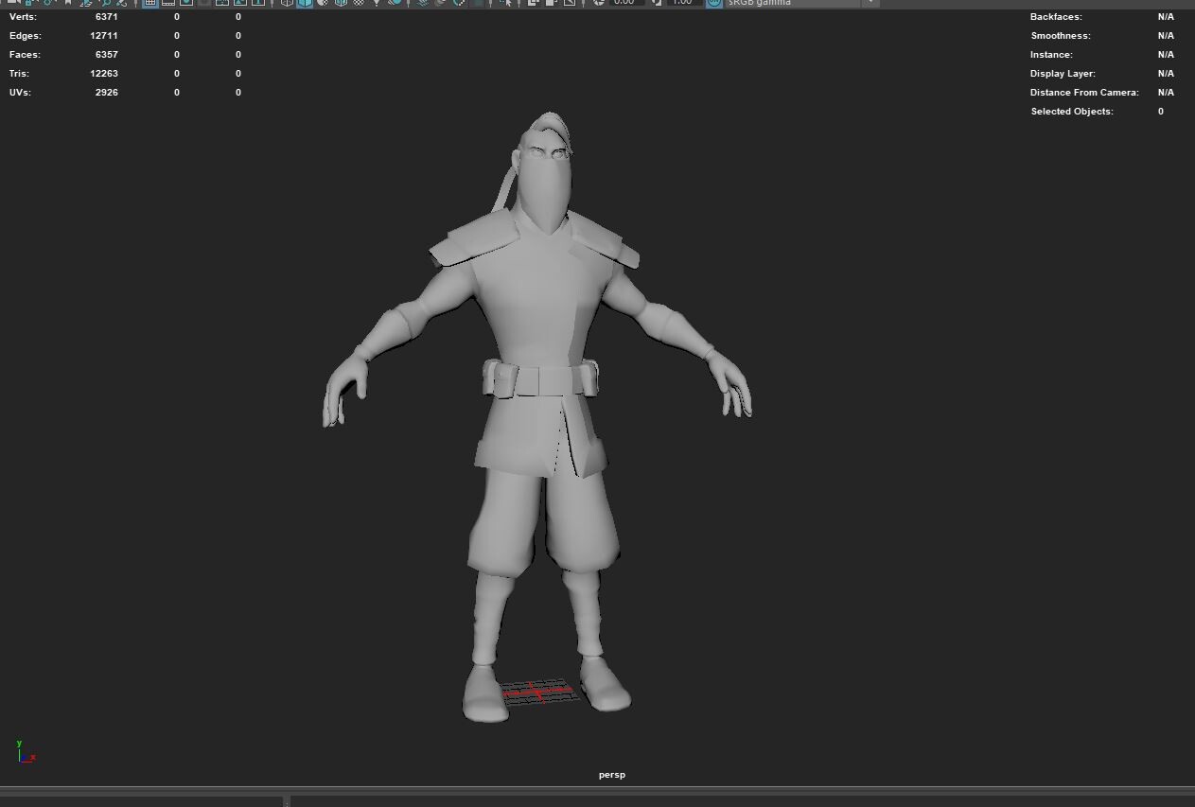Click the character's belt in the viewport
The height and width of the screenshot is (807, 1195).
(540, 380)
